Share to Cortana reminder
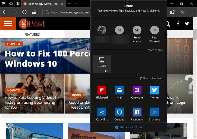 click(x=119, y=114)
